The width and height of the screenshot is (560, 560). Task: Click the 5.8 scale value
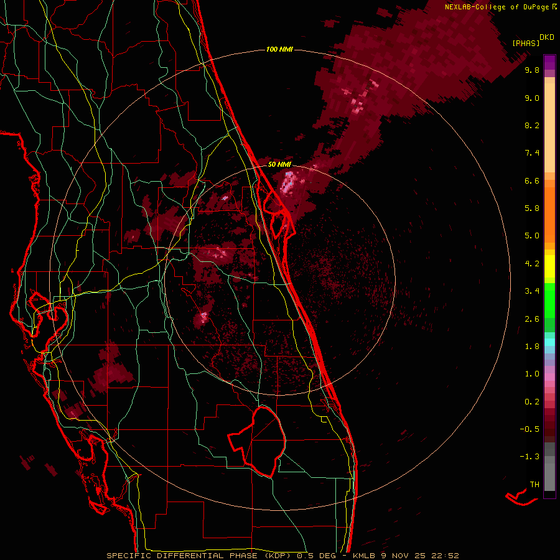coord(532,208)
